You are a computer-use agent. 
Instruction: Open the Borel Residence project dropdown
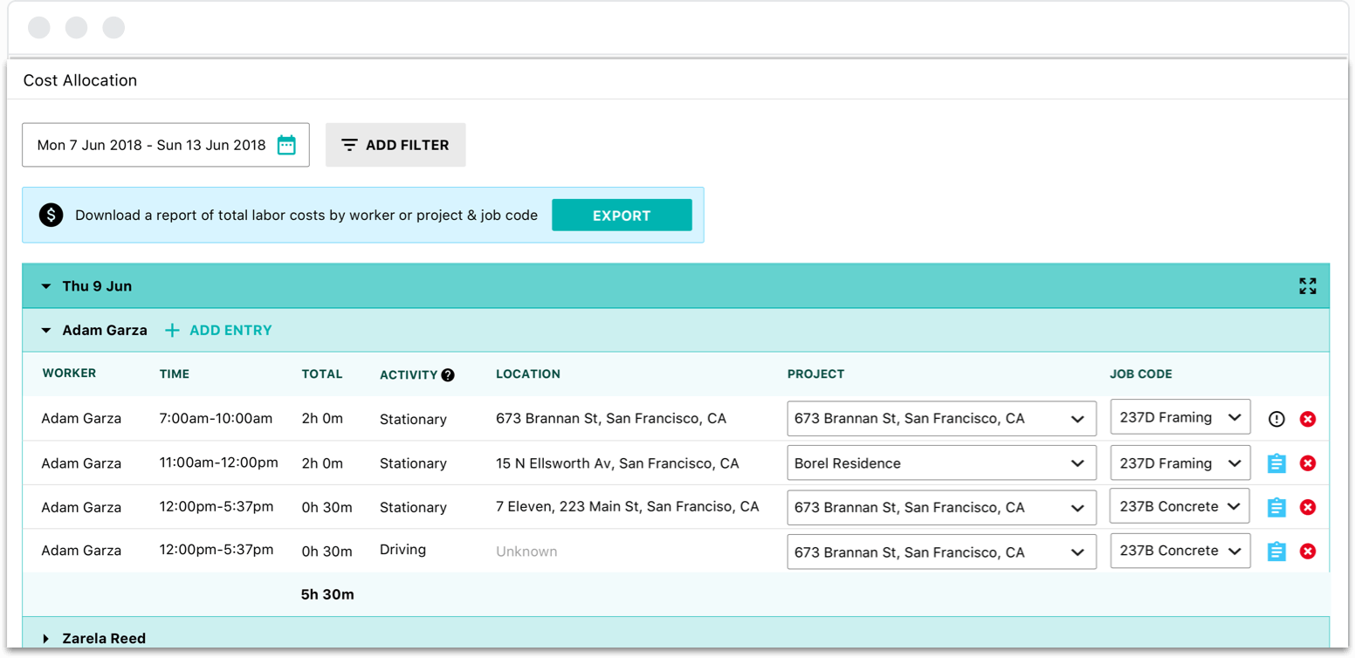(x=941, y=463)
